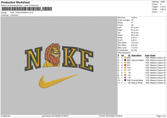Viewport: 167px width, 118px height.
Task: Click the 'Natural White' description text
Action: point(137,83)
